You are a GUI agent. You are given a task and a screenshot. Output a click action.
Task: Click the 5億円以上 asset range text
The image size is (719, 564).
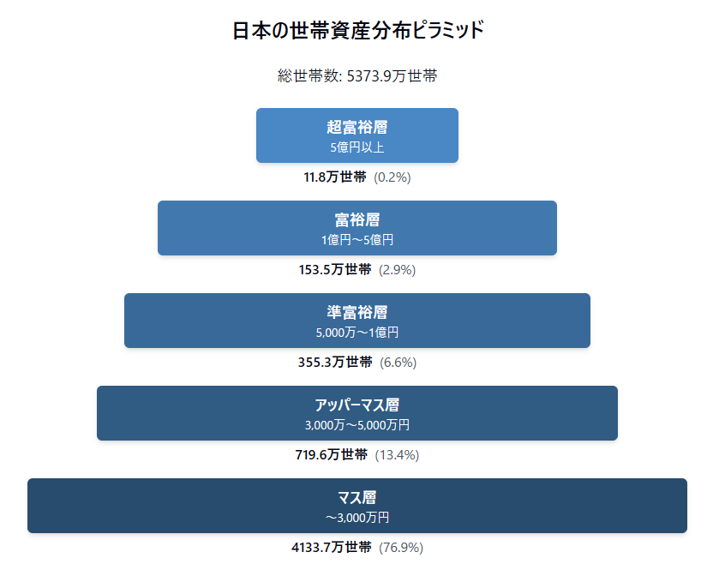pos(357,147)
